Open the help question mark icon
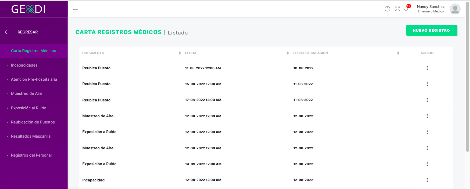 [387, 9]
